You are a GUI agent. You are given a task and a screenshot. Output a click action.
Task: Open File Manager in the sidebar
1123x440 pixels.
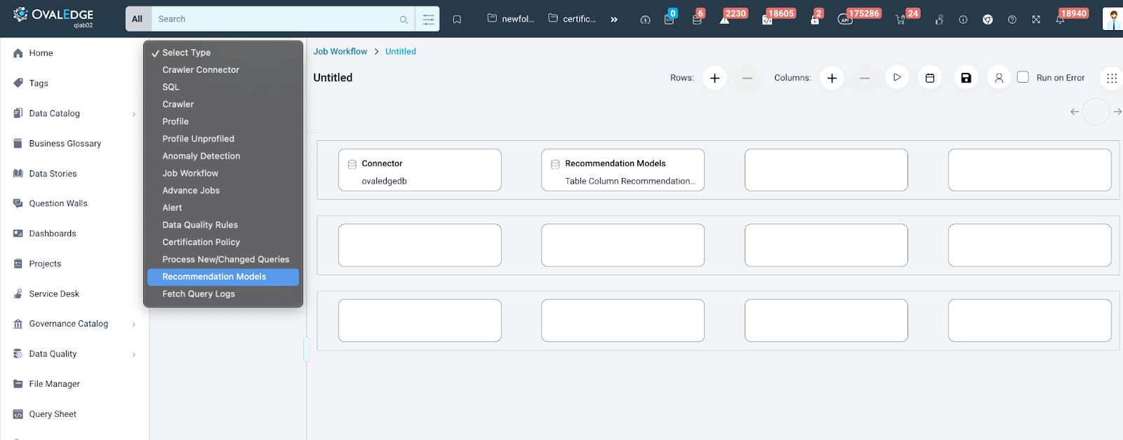[55, 384]
